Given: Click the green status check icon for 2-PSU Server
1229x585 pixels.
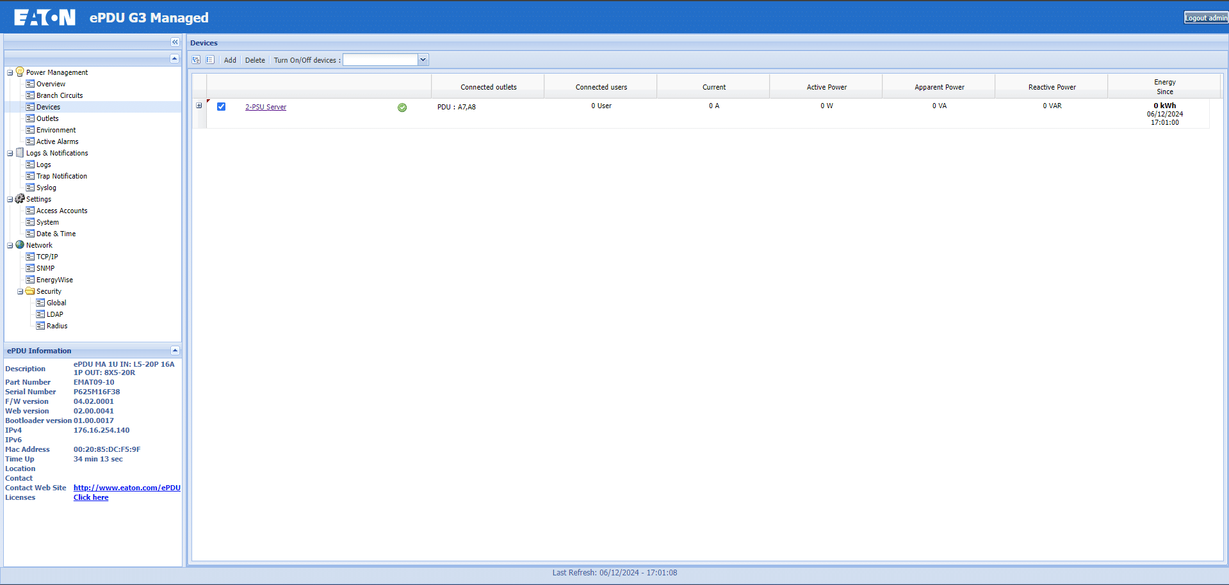Looking at the screenshot, I should [402, 108].
